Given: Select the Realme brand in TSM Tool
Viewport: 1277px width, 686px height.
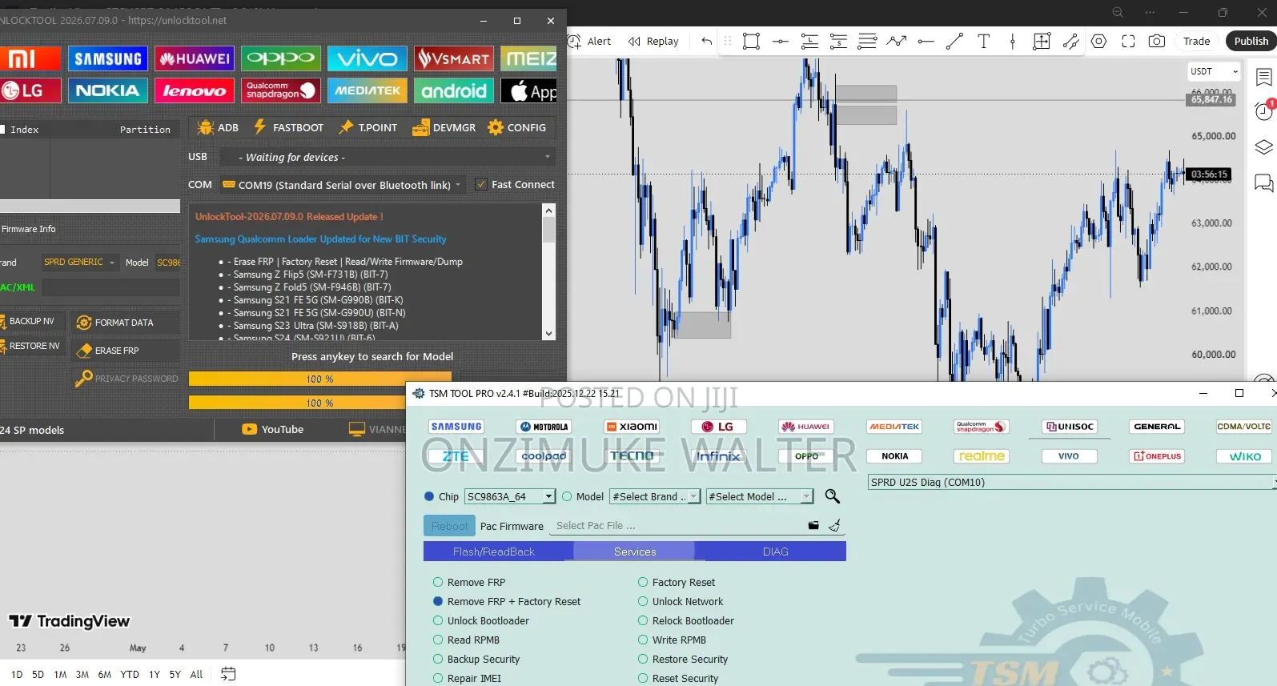Looking at the screenshot, I should point(982,456).
